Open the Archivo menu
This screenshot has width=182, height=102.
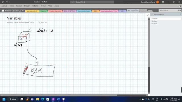(x=4, y=6)
